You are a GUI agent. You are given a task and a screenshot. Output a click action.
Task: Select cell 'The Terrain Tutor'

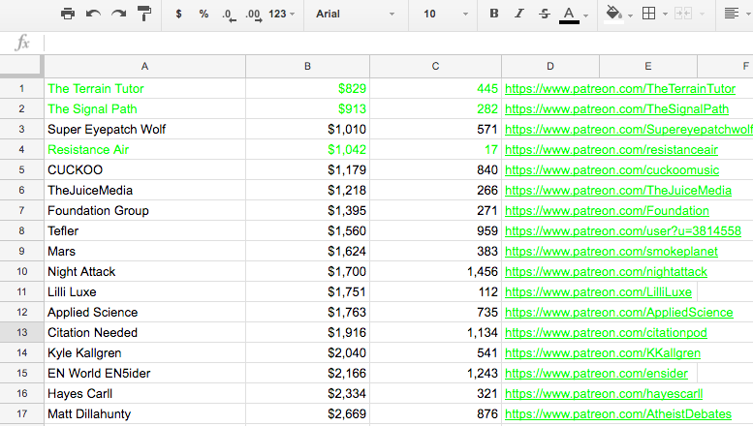tap(144, 89)
